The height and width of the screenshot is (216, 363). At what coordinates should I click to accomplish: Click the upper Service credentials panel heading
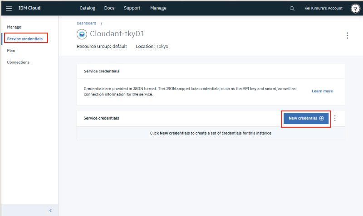pos(102,71)
